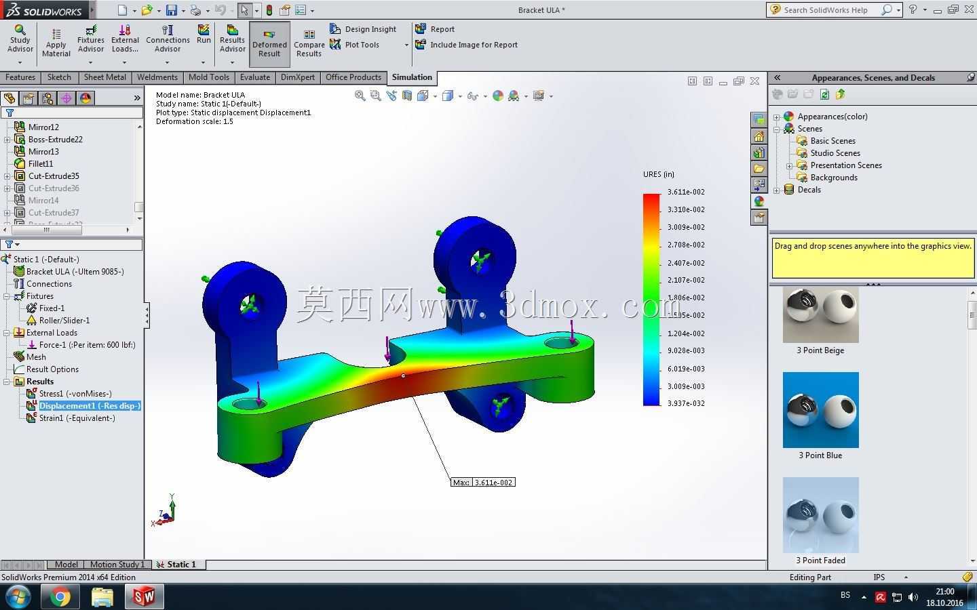Click the Design Insight button
This screenshot has width=977, height=610.
coord(363,29)
